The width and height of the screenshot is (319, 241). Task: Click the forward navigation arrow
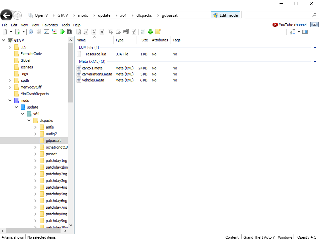pos(17,15)
